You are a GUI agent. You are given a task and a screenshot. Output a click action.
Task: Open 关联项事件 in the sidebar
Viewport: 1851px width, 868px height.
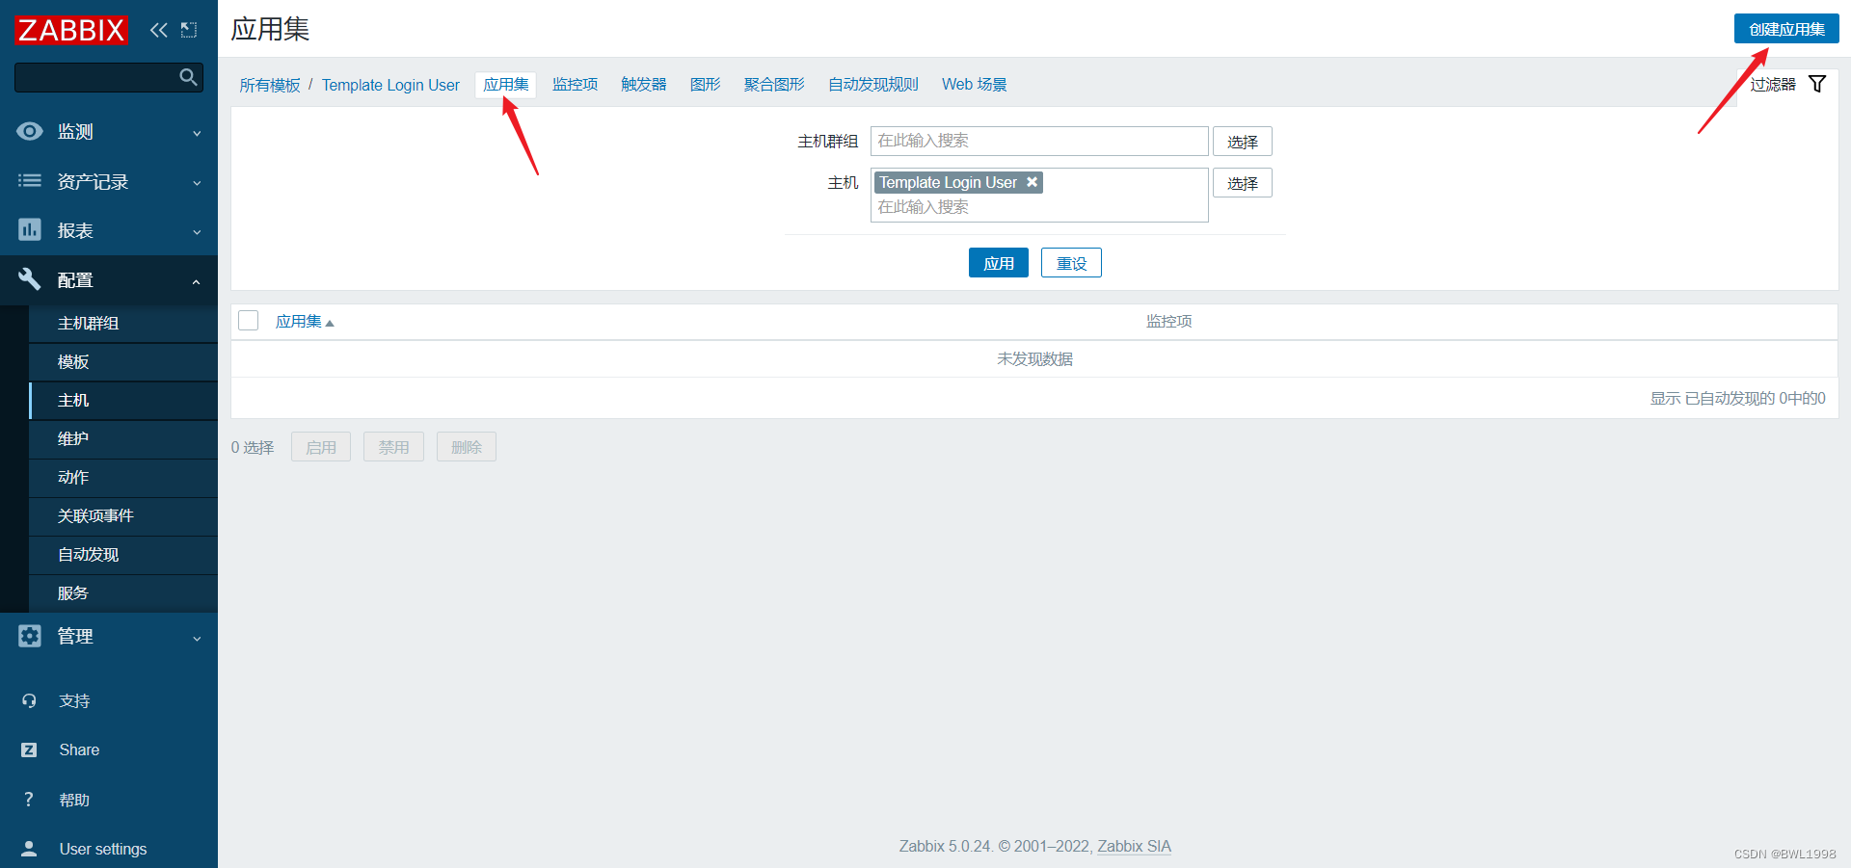coord(123,516)
